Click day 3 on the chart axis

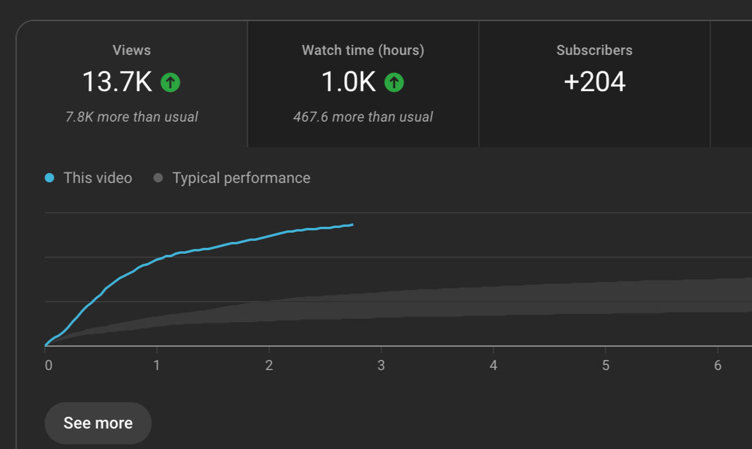pos(381,366)
